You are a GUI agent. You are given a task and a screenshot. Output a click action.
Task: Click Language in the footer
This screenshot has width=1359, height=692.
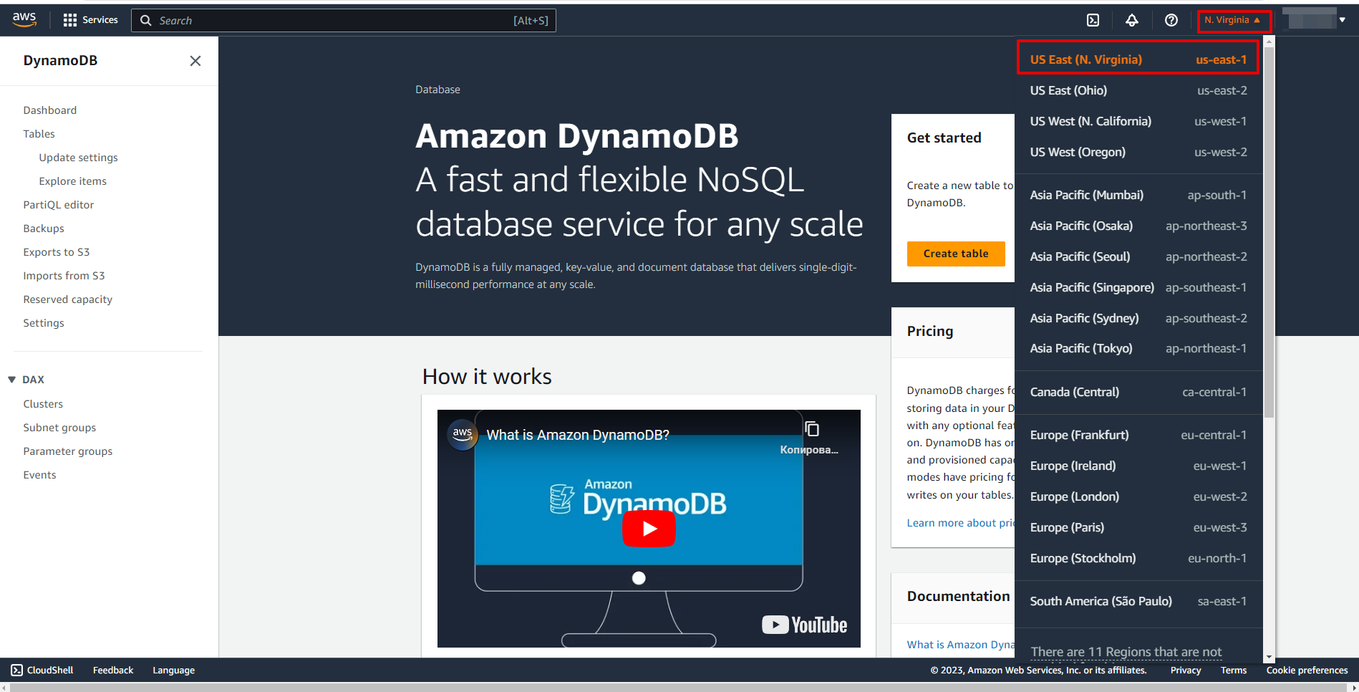173,671
